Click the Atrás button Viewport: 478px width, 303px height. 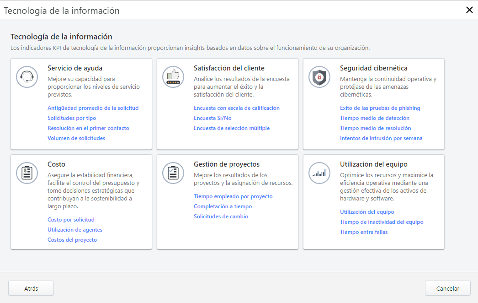click(31, 288)
